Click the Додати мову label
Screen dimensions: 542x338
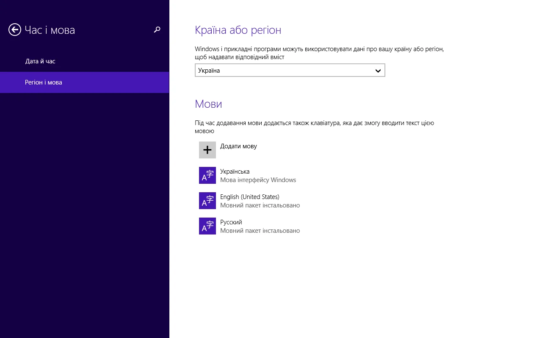point(238,146)
